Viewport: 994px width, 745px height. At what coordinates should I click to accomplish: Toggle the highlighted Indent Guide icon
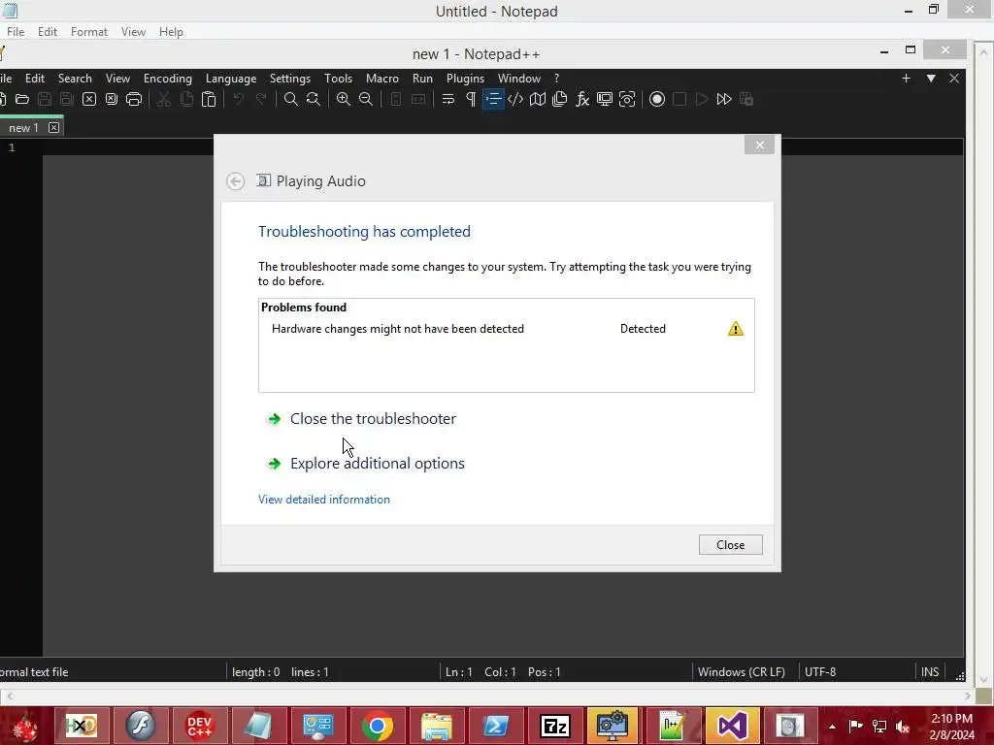coord(493,99)
